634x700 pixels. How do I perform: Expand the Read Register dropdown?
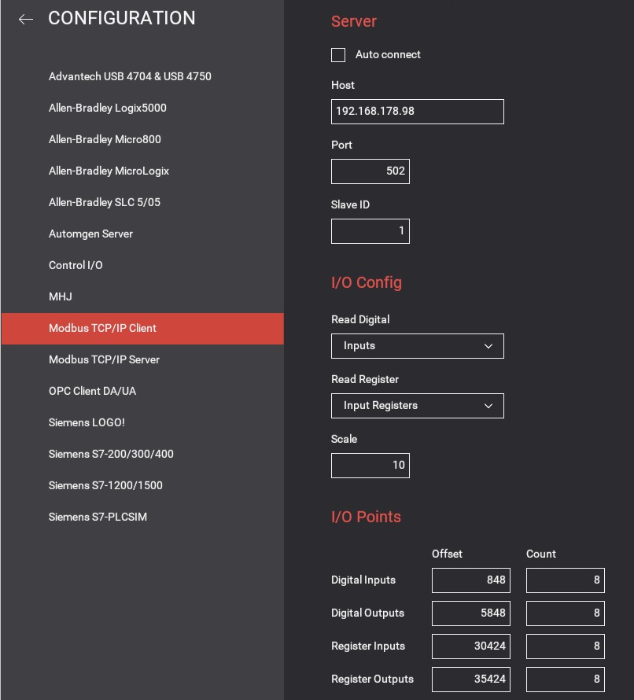417,406
